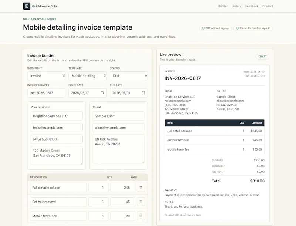Open the Template dropdown showing Mobile detailing

point(88,76)
